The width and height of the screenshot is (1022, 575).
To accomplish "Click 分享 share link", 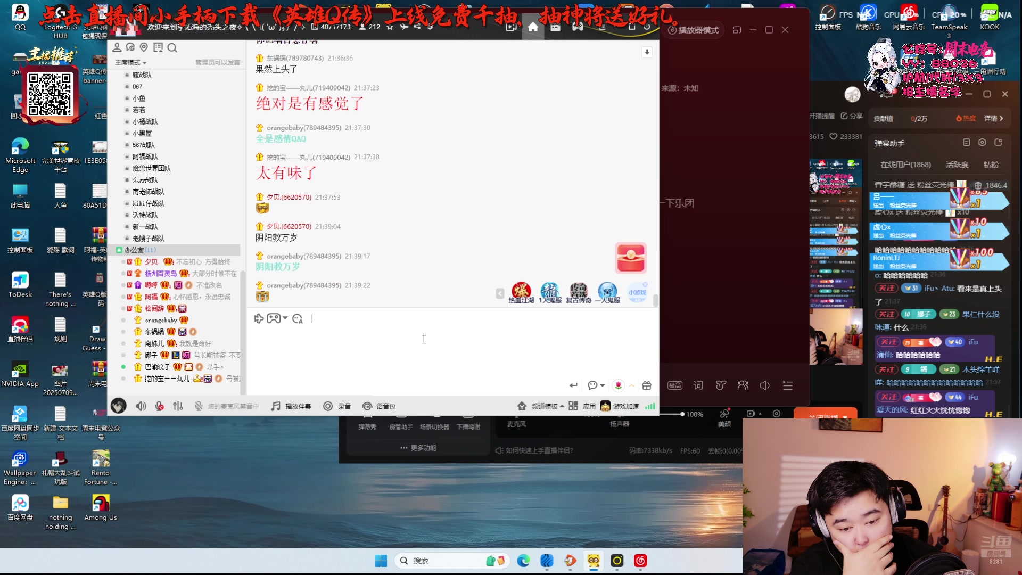I will [x=852, y=116].
